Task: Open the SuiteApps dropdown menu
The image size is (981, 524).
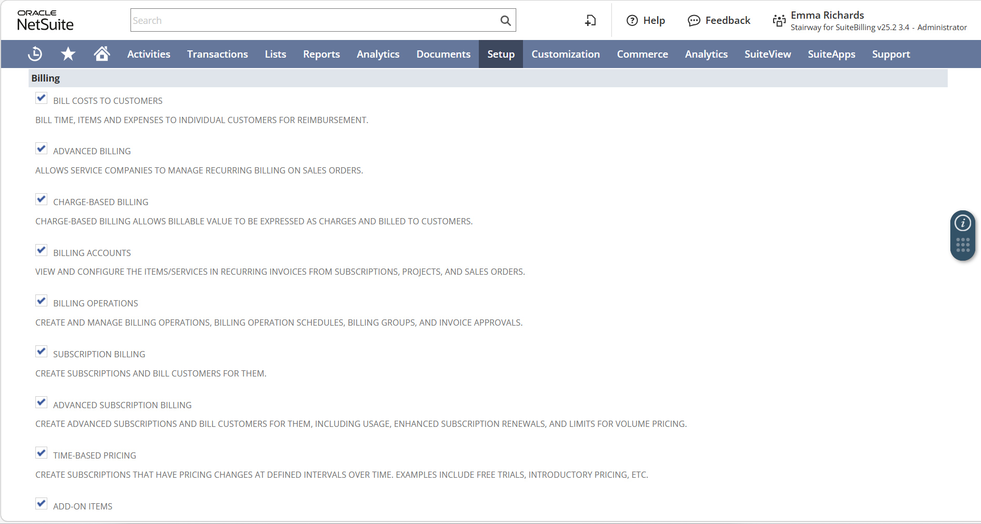Action: 831,54
